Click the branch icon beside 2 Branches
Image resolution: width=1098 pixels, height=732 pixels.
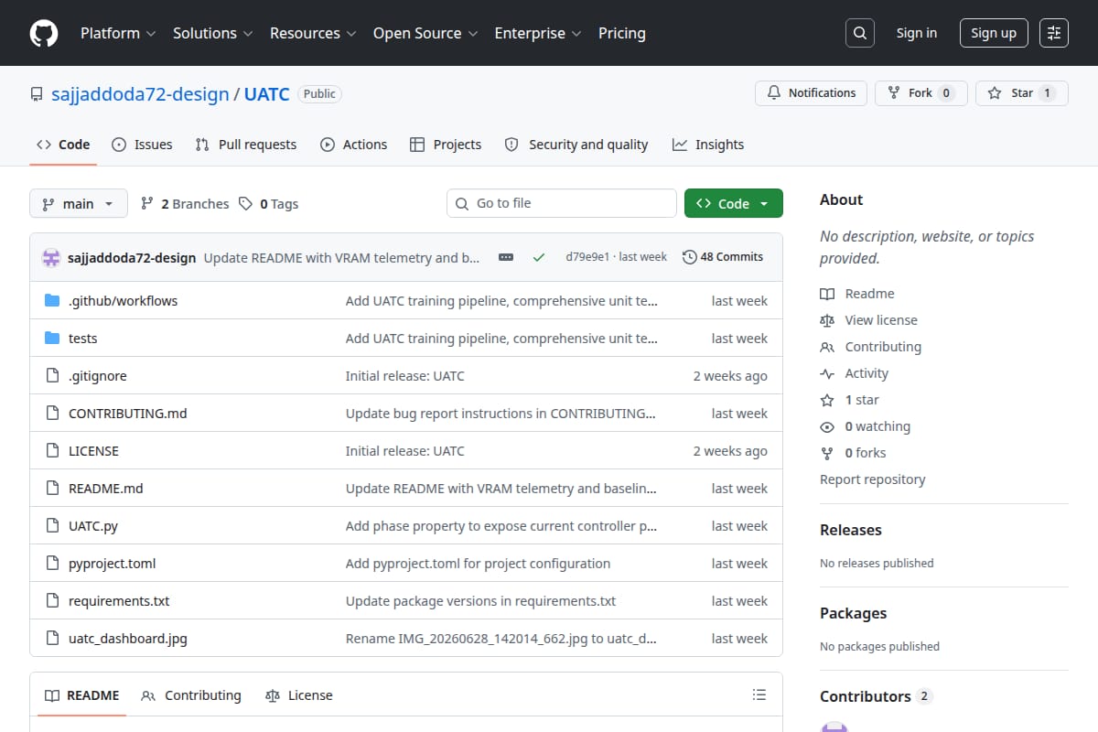[146, 204]
